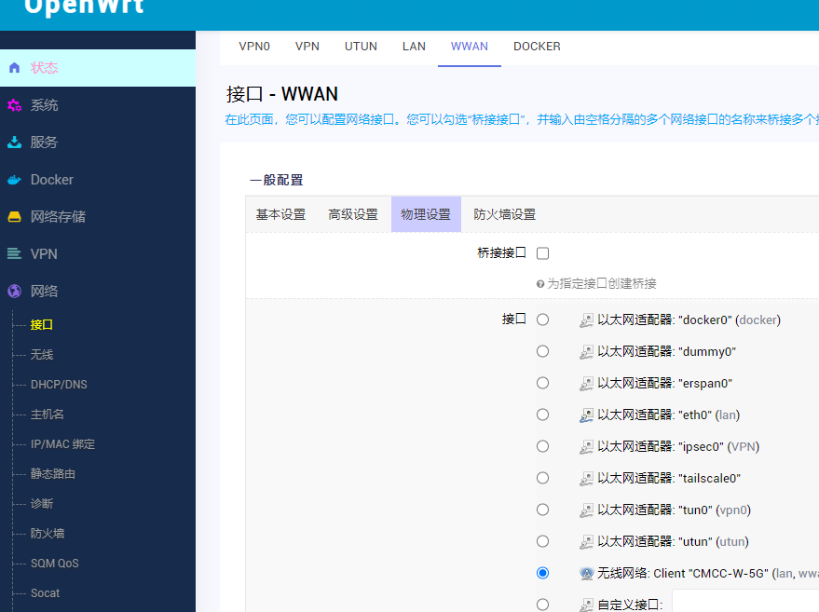Open 诊断 page

click(x=42, y=503)
